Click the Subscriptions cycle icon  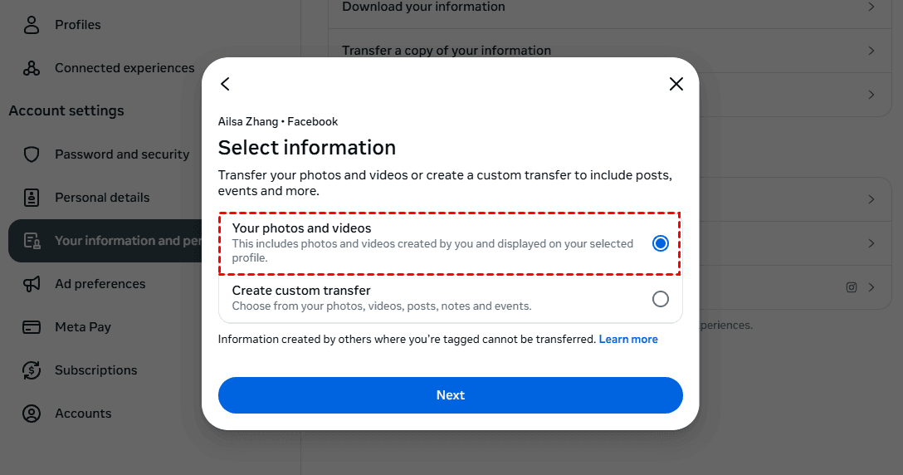pyautogui.click(x=32, y=370)
